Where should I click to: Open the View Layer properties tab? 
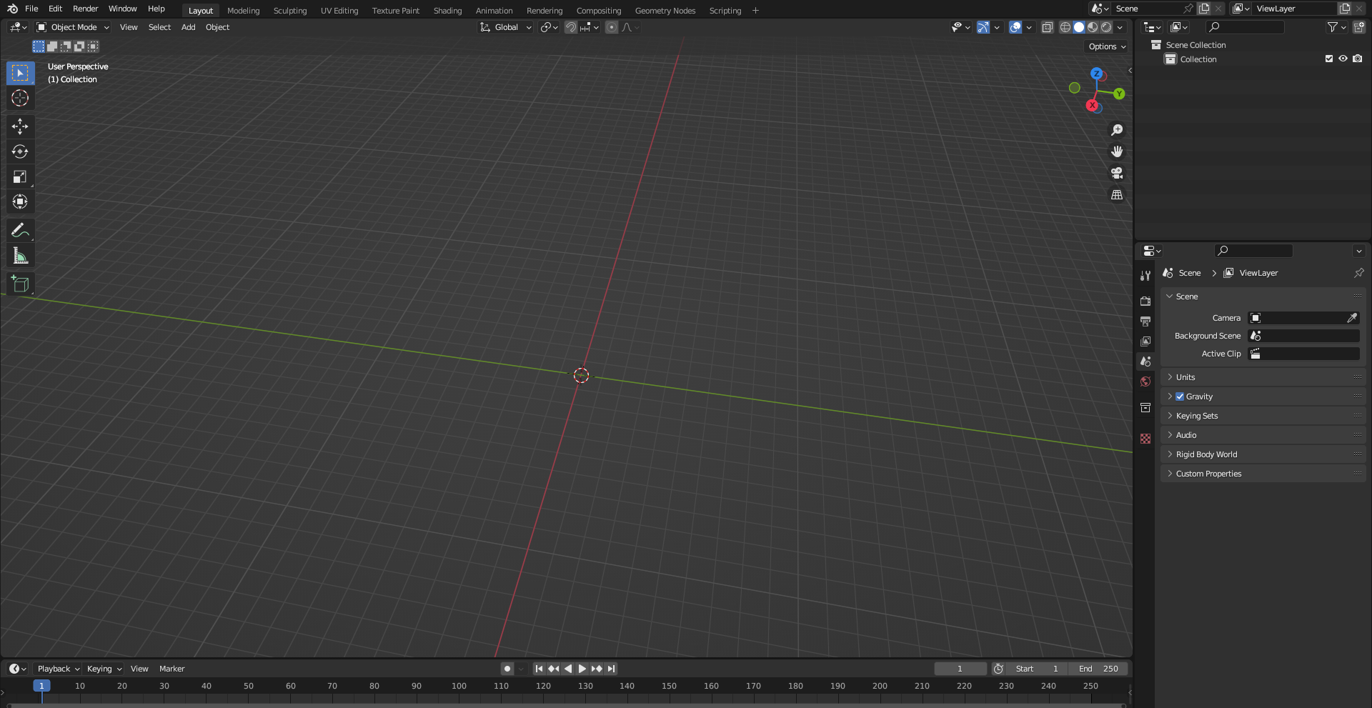click(1145, 341)
